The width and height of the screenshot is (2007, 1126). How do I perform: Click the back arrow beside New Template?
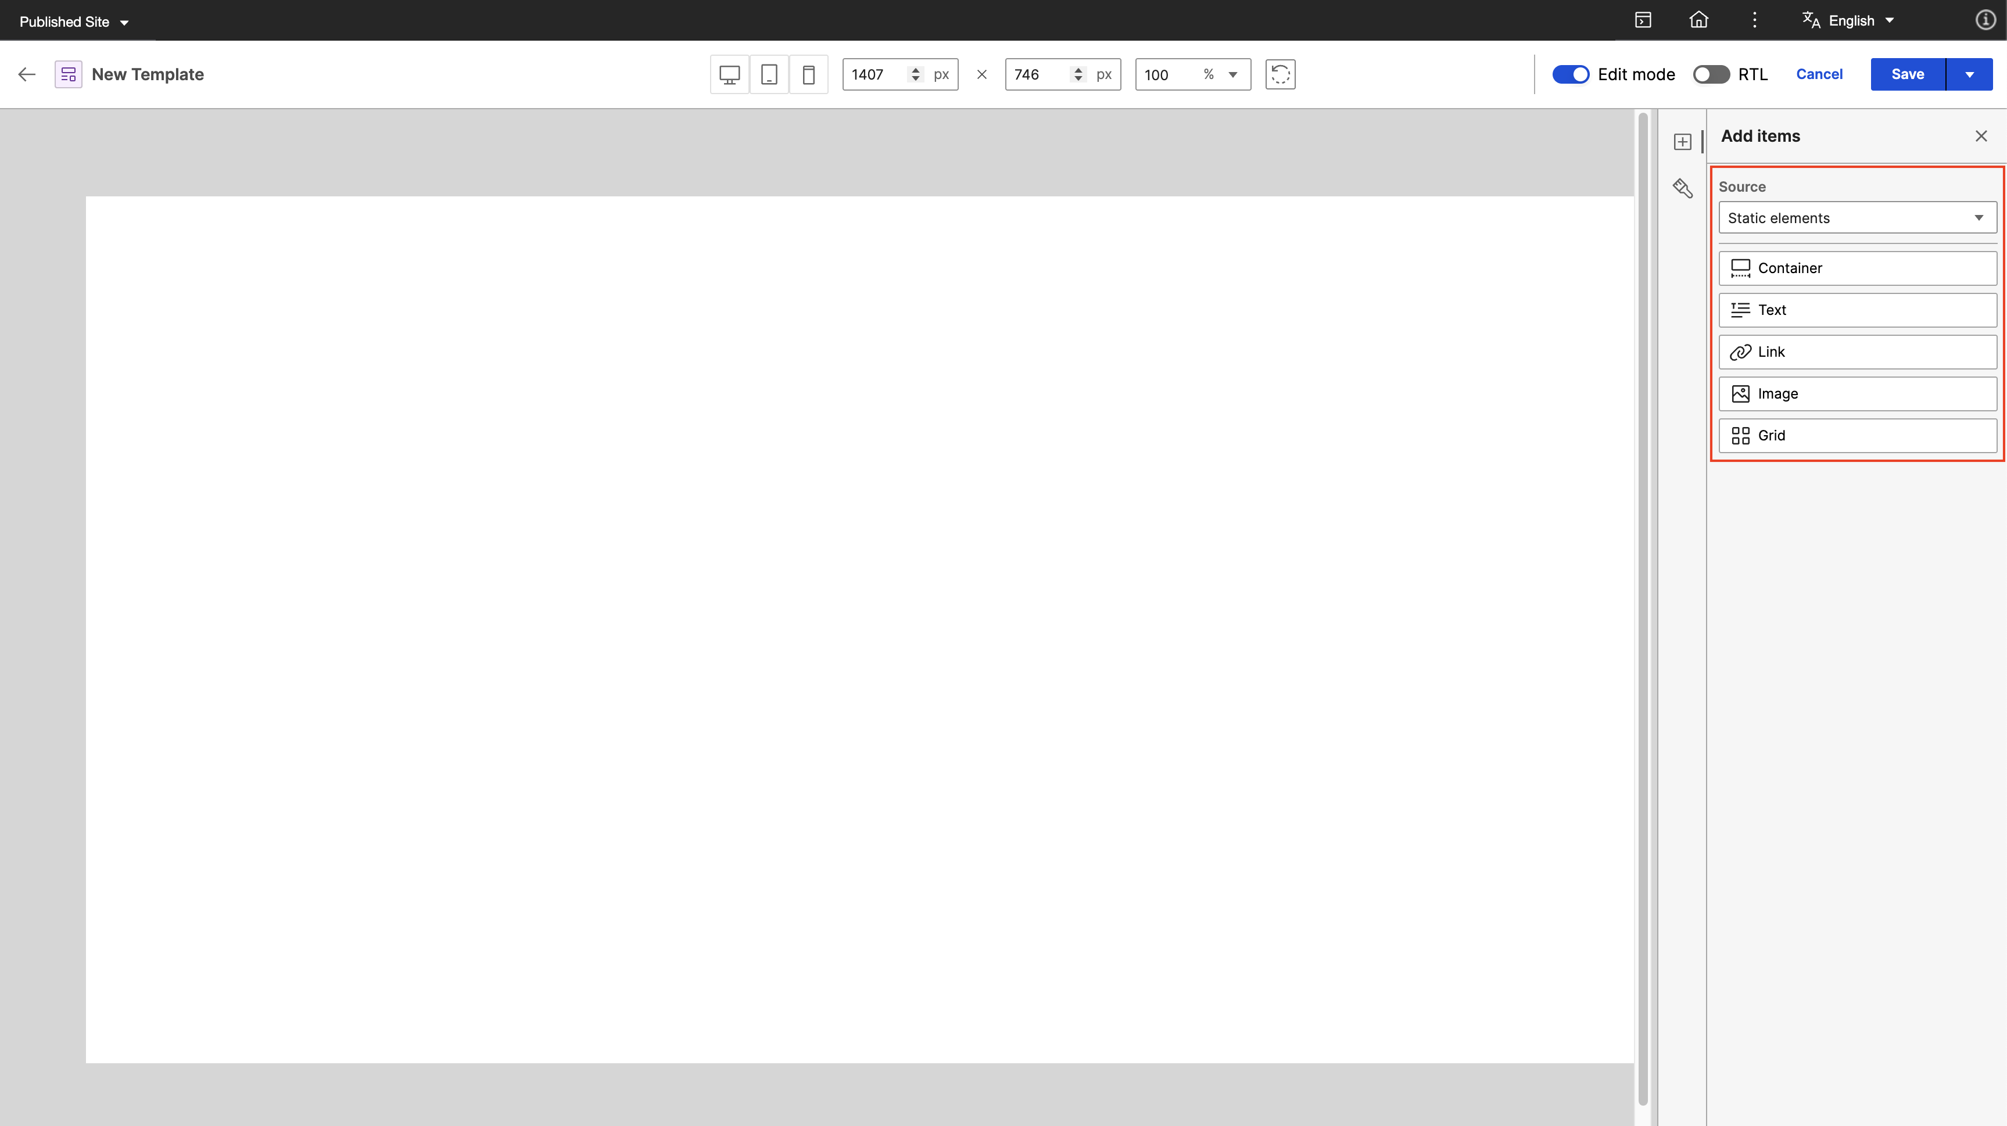coord(27,75)
